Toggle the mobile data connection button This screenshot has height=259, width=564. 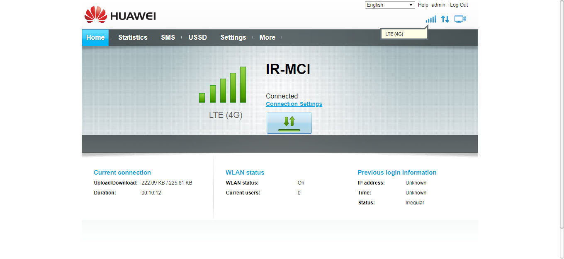click(289, 123)
